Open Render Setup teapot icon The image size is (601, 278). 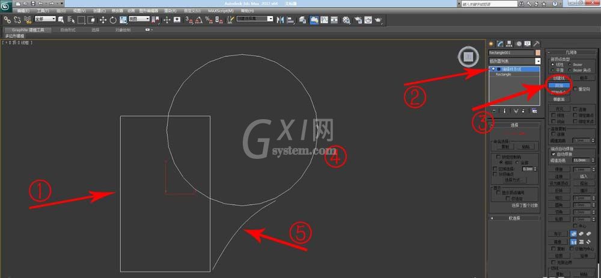pyautogui.click(x=358, y=20)
